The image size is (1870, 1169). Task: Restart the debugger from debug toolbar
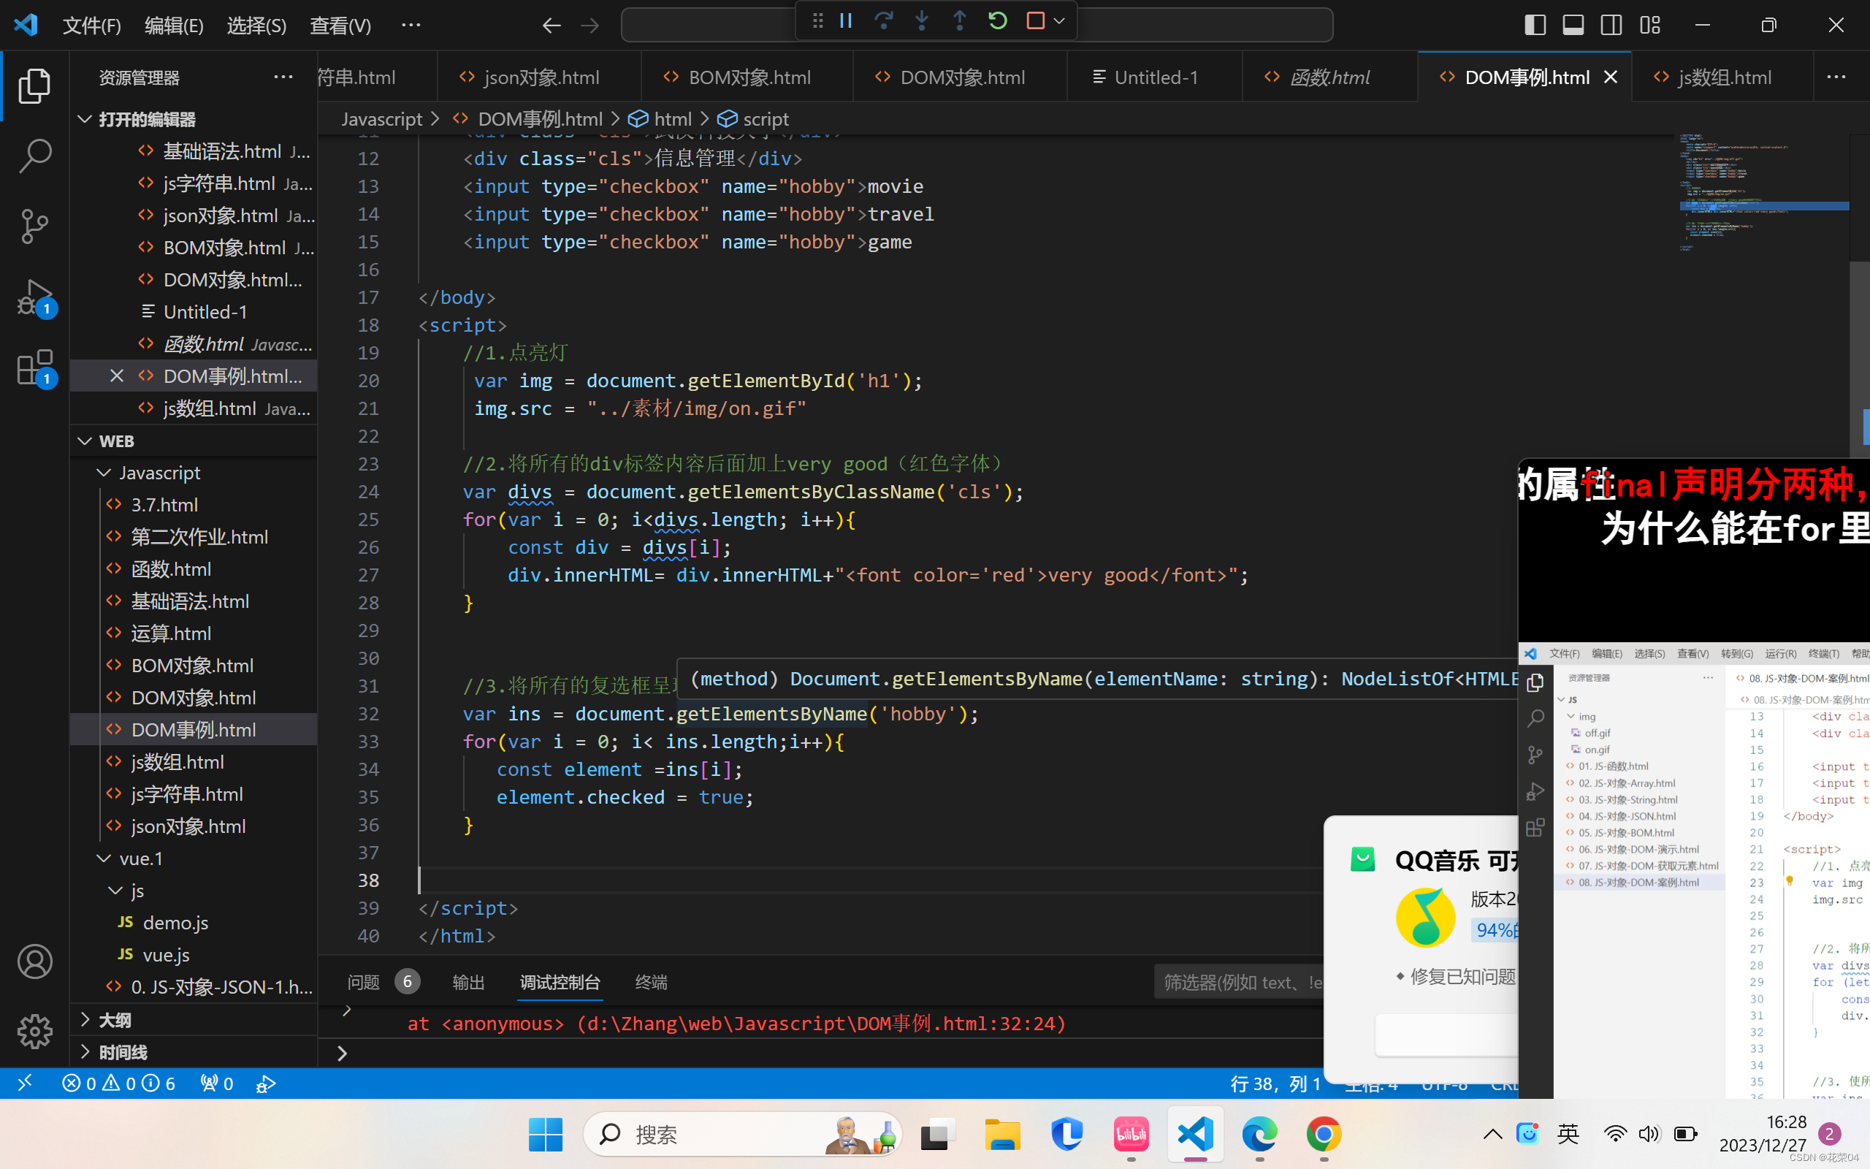tap(998, 22)
